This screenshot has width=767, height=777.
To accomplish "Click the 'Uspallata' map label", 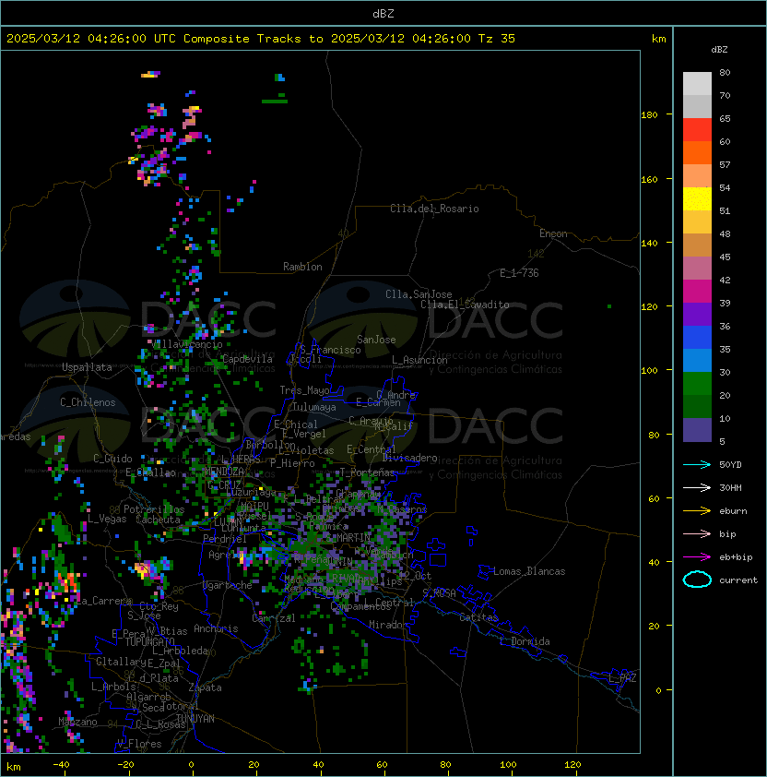I will (87, 367).
